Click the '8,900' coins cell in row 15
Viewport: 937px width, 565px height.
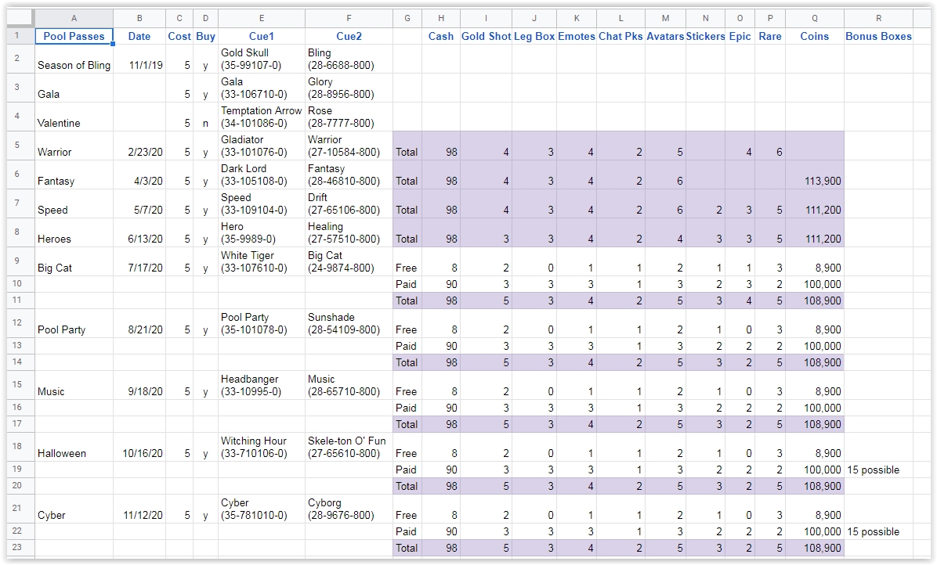[815, 385]
